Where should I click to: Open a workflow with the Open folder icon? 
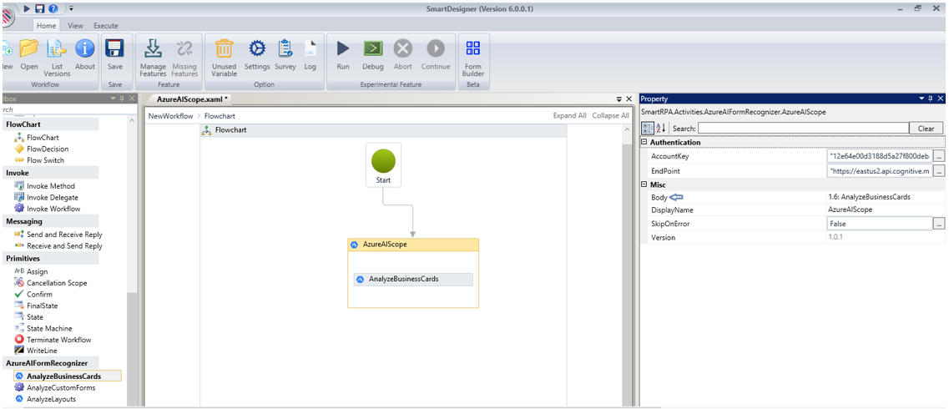[28, 49]
